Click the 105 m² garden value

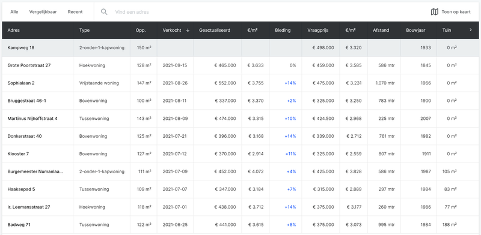point(450,171)
